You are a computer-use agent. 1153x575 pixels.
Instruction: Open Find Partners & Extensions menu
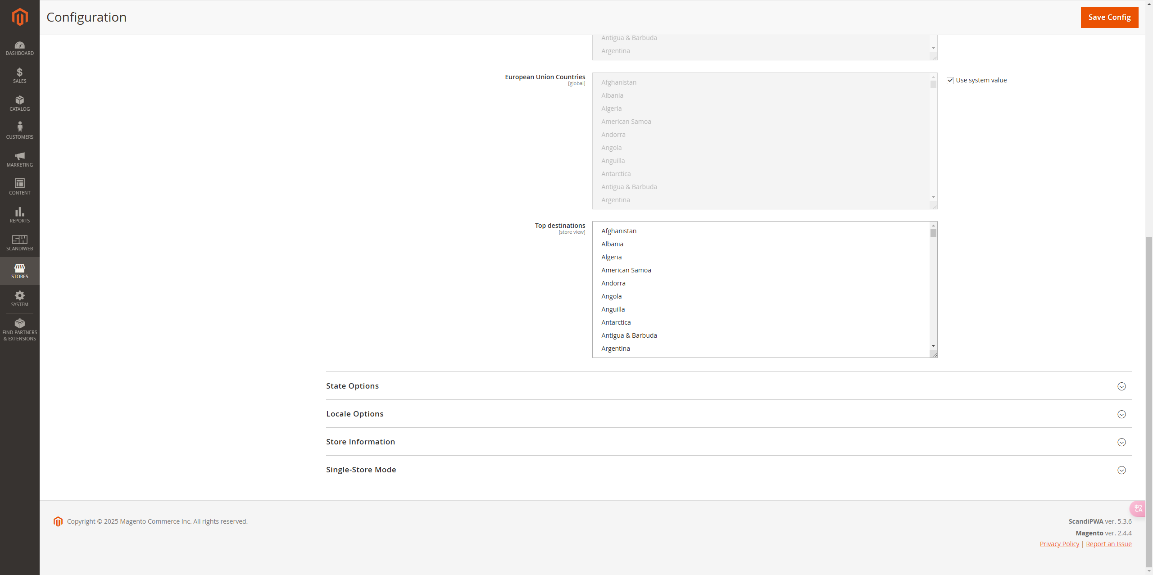(x=19, y=330)
